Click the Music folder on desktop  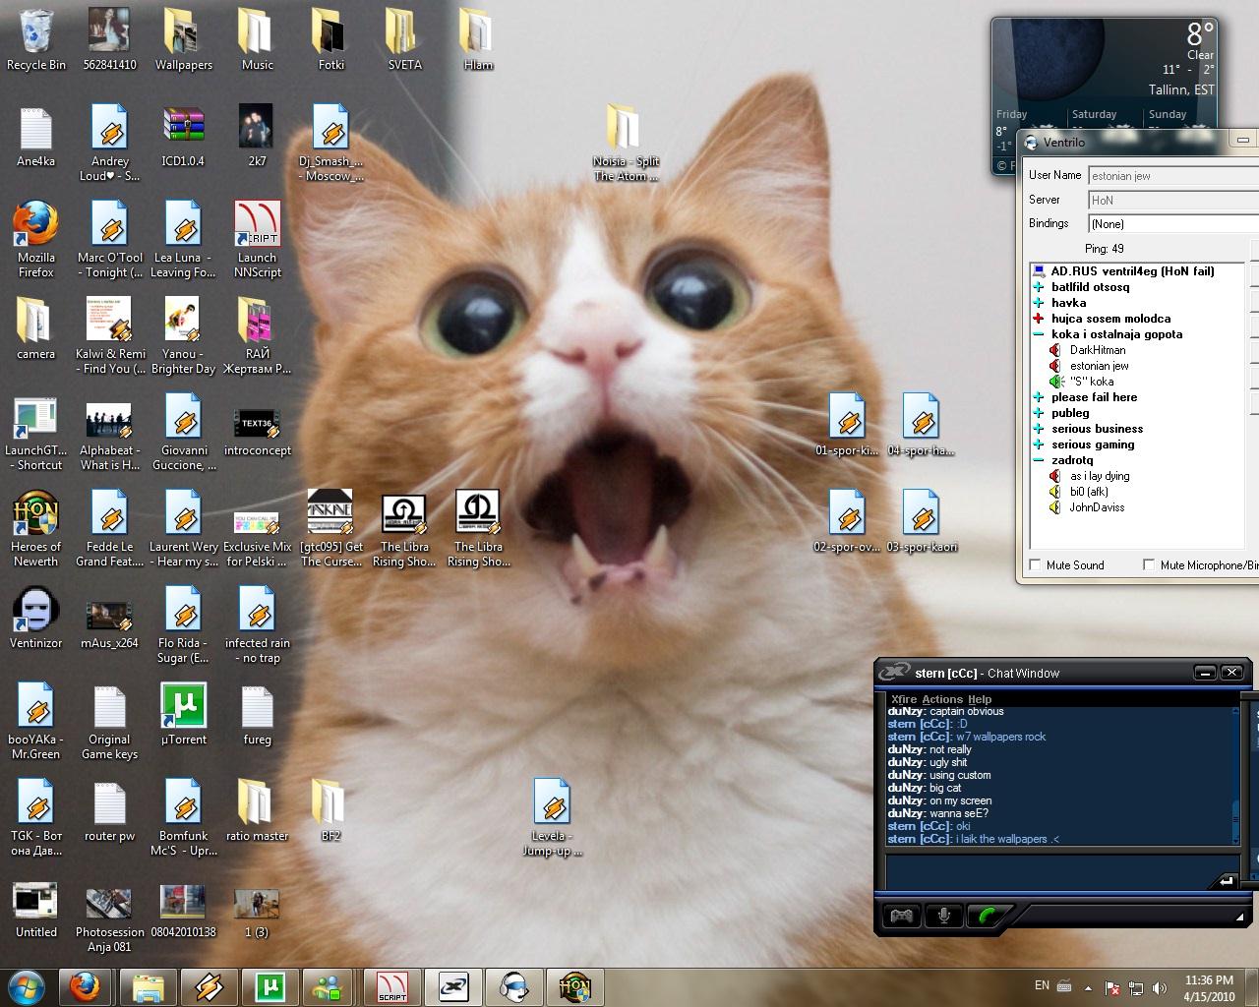click(x=258, y=39)
